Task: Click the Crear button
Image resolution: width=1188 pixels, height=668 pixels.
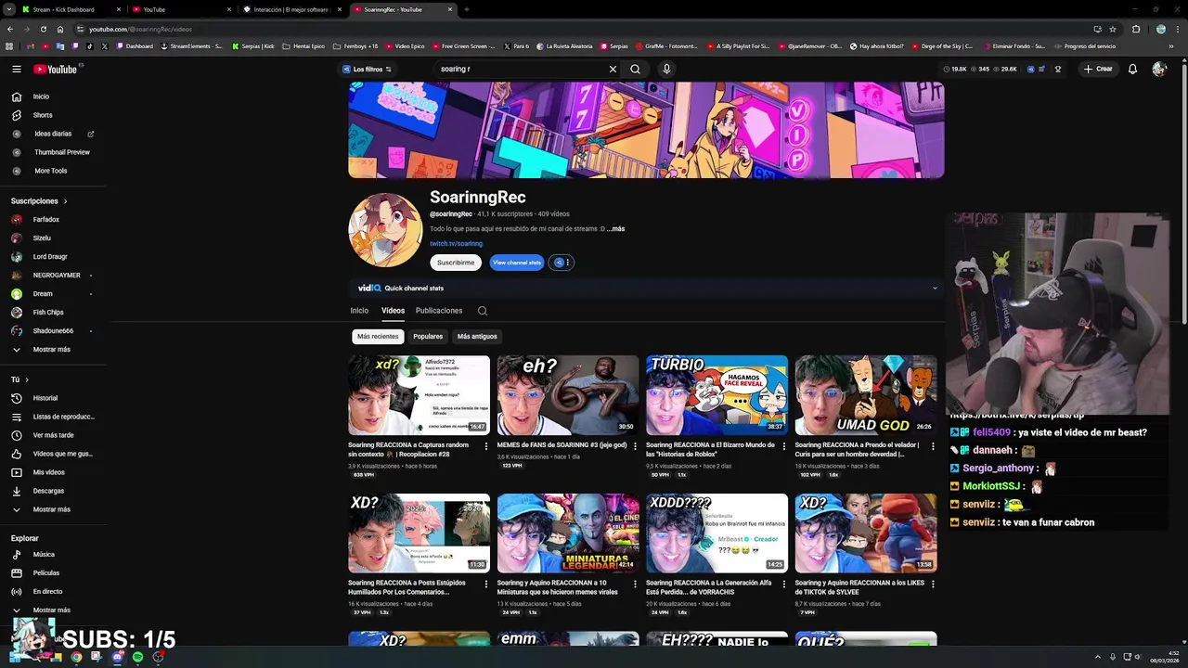Action: pyautogui.click(x=1098, y=69)
